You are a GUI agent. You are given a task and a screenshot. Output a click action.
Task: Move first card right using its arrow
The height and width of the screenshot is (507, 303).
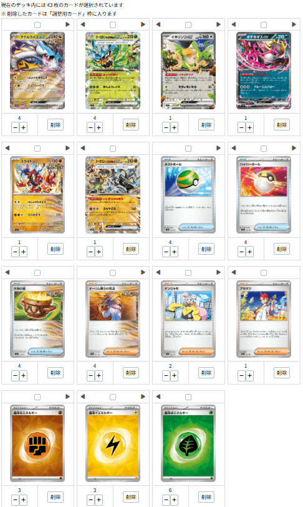pos(67,24)
